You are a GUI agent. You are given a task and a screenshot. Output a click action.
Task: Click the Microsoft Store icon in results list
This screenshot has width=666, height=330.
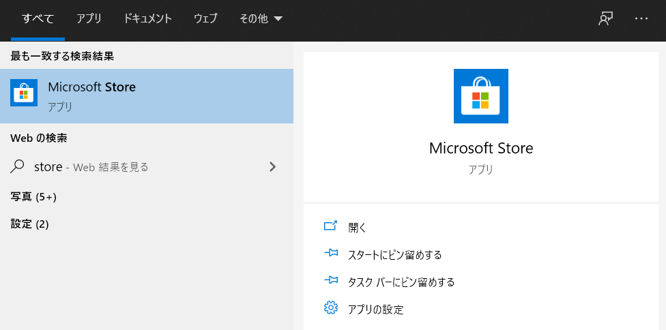[x=24, y=93]
